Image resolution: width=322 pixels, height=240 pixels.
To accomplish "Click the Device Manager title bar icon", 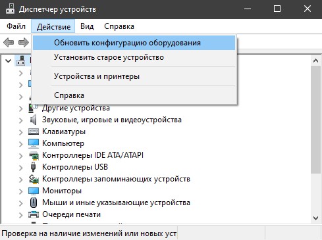I will click(10, 9).
